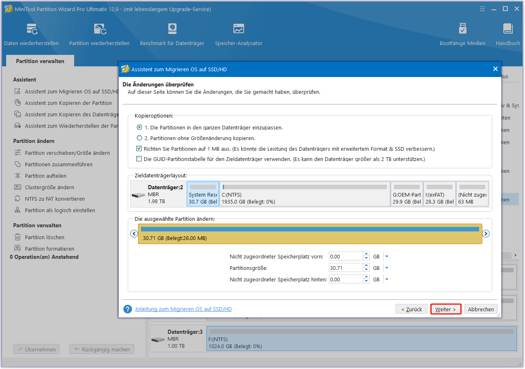Open the main window hamburger menu

pyautogui.click(x=483, y=9)
